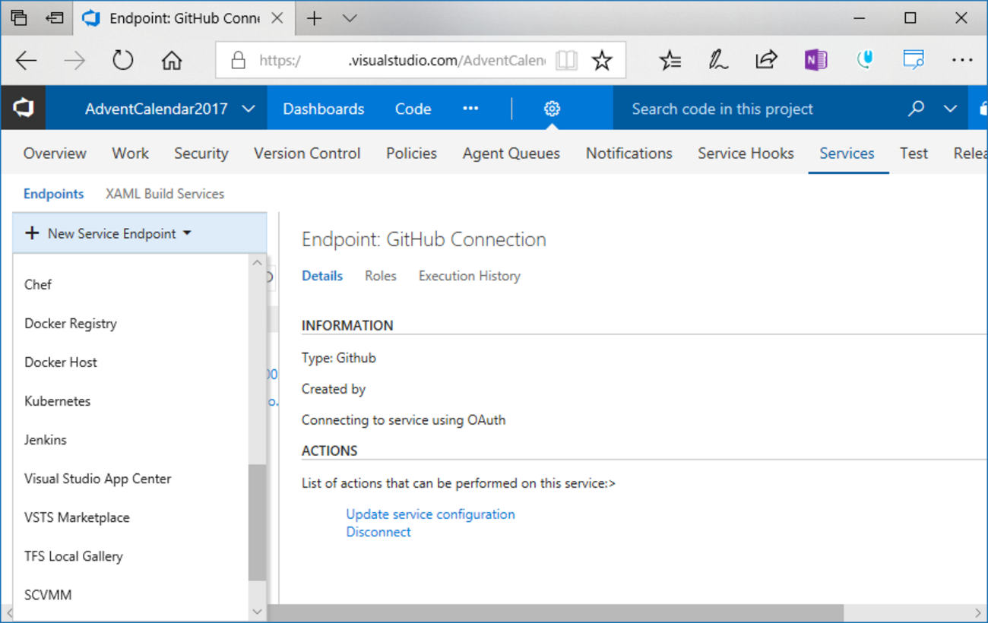The image size is (988, 623).
Task: Expand the AdventCalendar2017 project dropdown
Action: click(x=249, y=109)
